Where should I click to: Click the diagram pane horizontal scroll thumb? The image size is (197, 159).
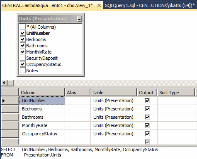[11, 83]
